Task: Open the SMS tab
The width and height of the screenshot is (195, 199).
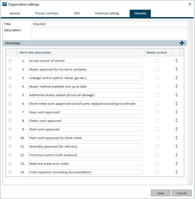Action: click(x=77, y=13)
